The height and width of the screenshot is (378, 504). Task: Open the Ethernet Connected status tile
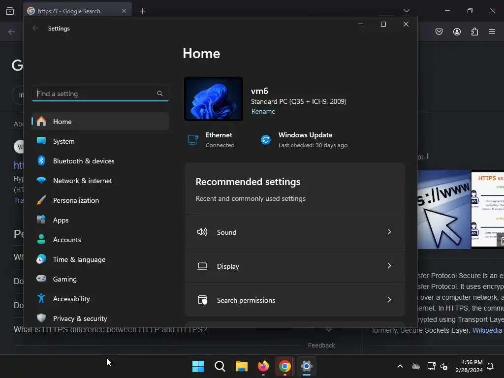tap(212, 140)
